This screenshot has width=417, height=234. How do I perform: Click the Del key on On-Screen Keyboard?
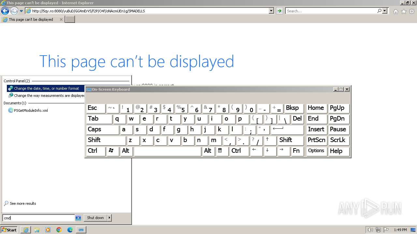click(x=297, y=119)
